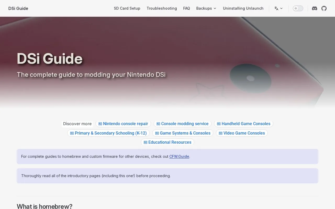The width and height of the screenshot is (335, 209).
Task: Go to SD Card Setup page
Action: (x=127, y=8)
